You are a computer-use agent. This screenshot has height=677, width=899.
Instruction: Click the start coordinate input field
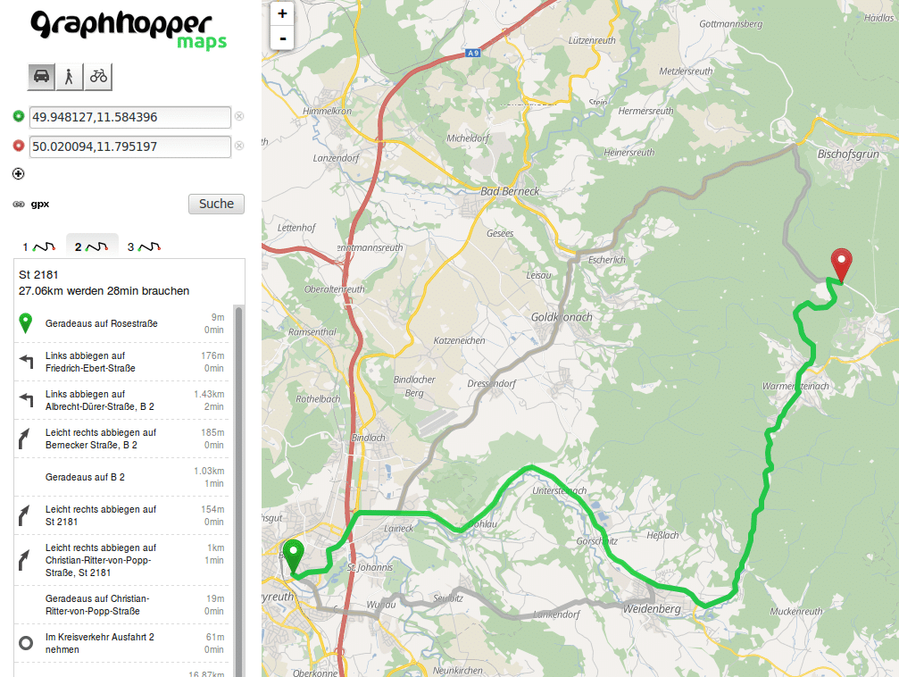click(129, 117)
